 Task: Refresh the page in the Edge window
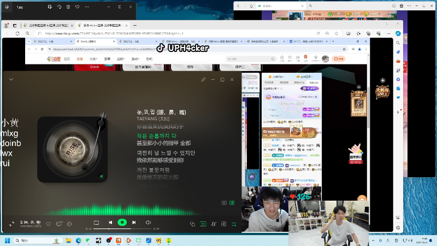click(x=17, y=33)
